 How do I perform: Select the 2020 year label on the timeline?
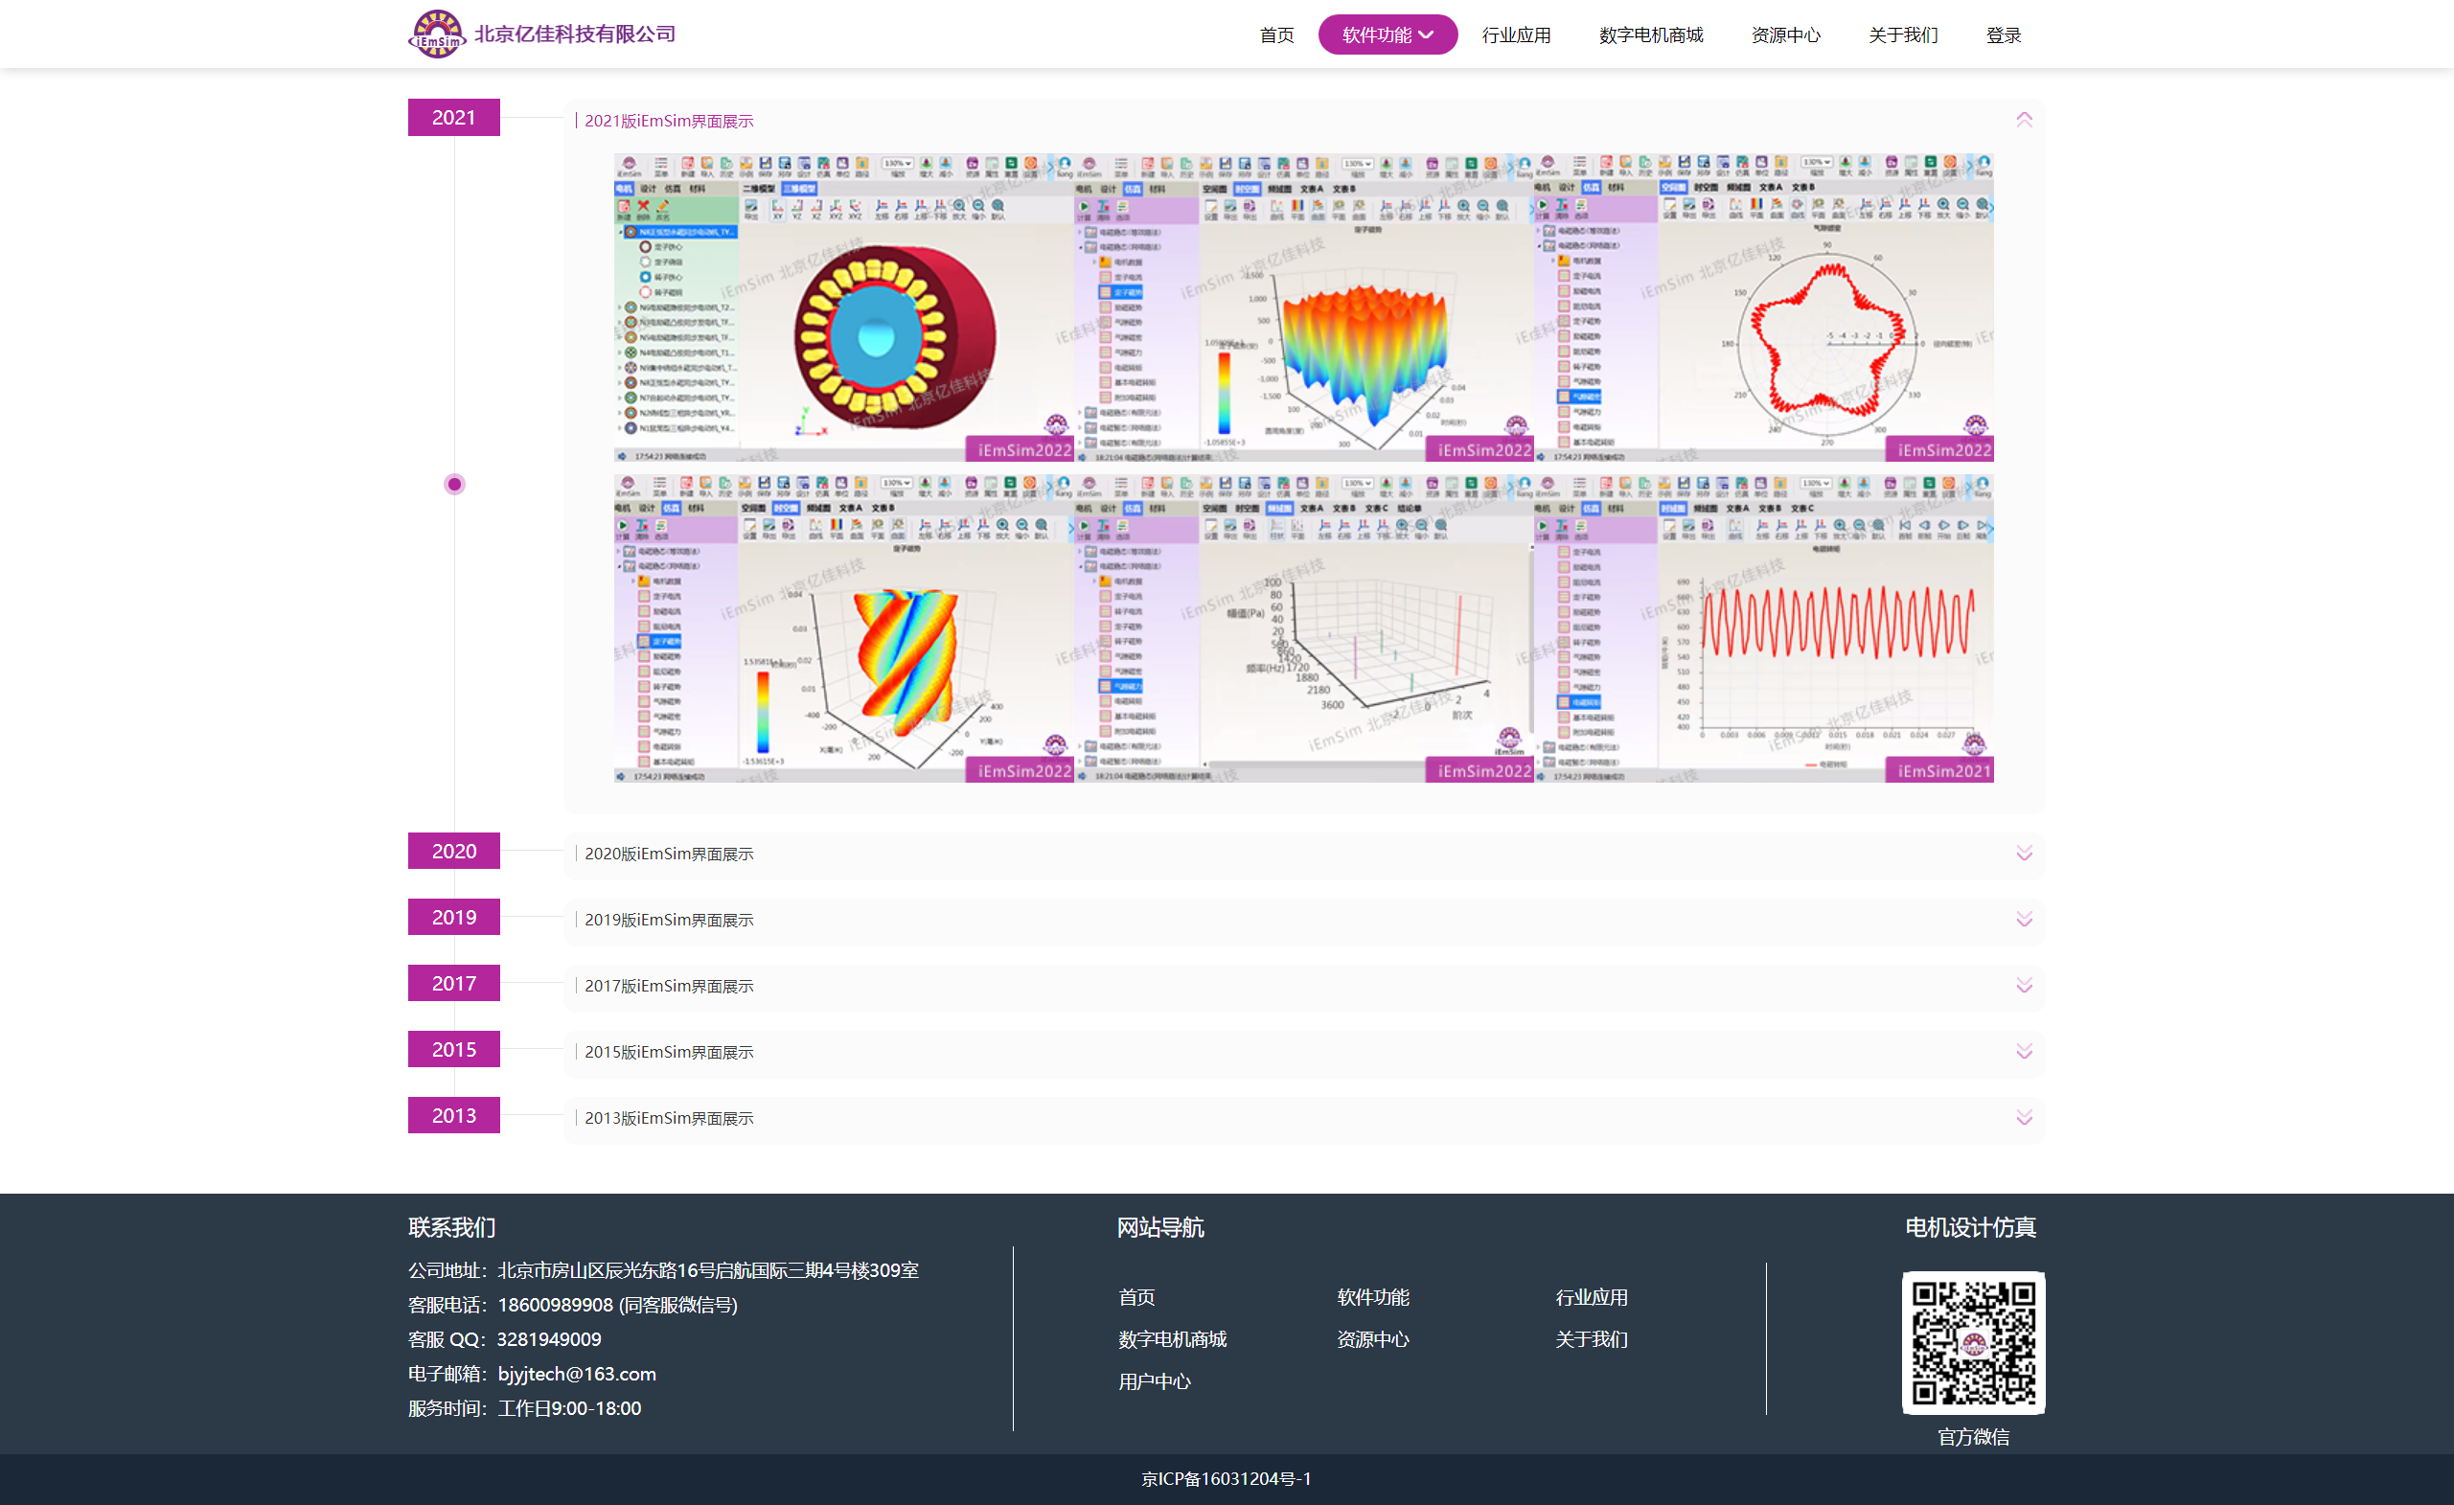(x=454, y=851)
